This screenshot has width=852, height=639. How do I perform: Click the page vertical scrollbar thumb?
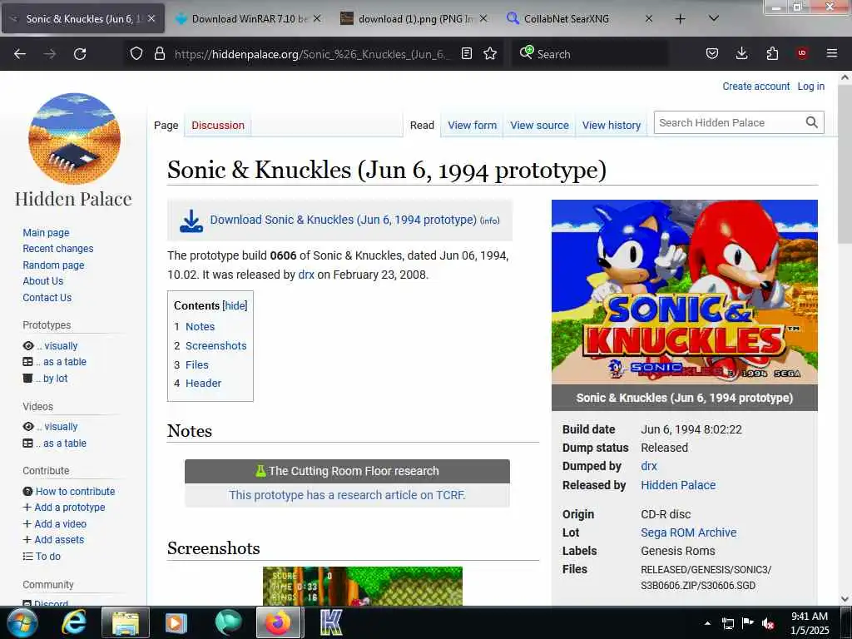845,163
